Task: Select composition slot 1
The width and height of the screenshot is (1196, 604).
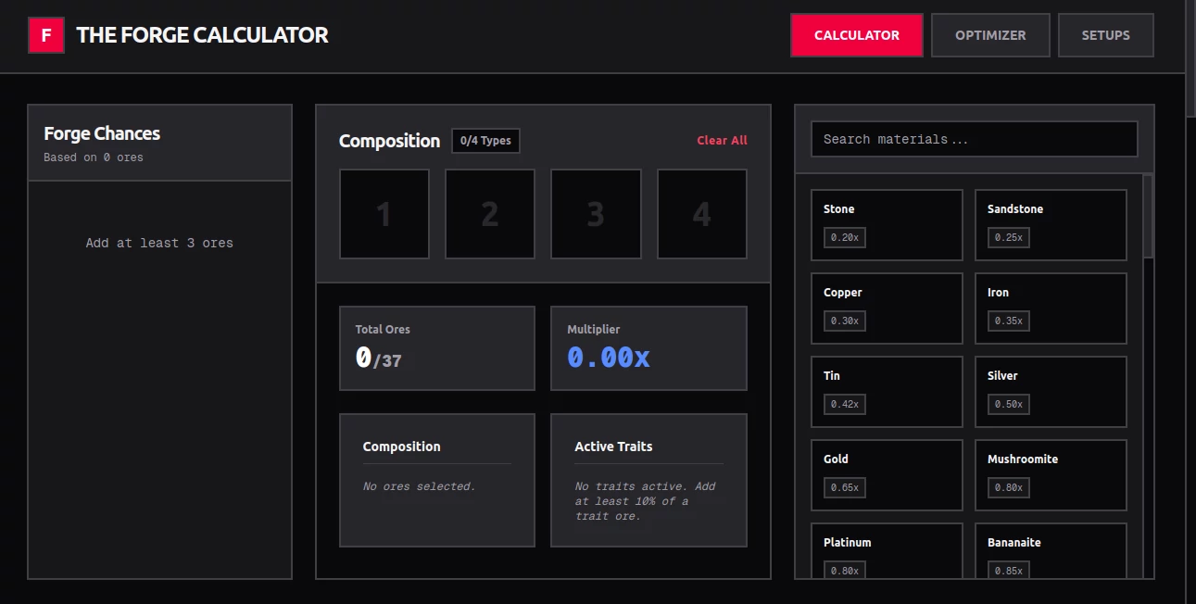Action: [384, 213]
